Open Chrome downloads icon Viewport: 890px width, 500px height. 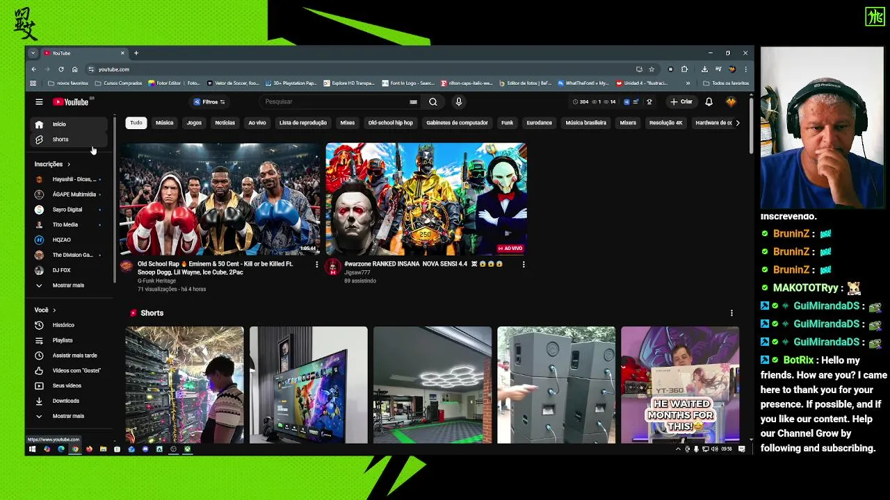tap(704, 69)
